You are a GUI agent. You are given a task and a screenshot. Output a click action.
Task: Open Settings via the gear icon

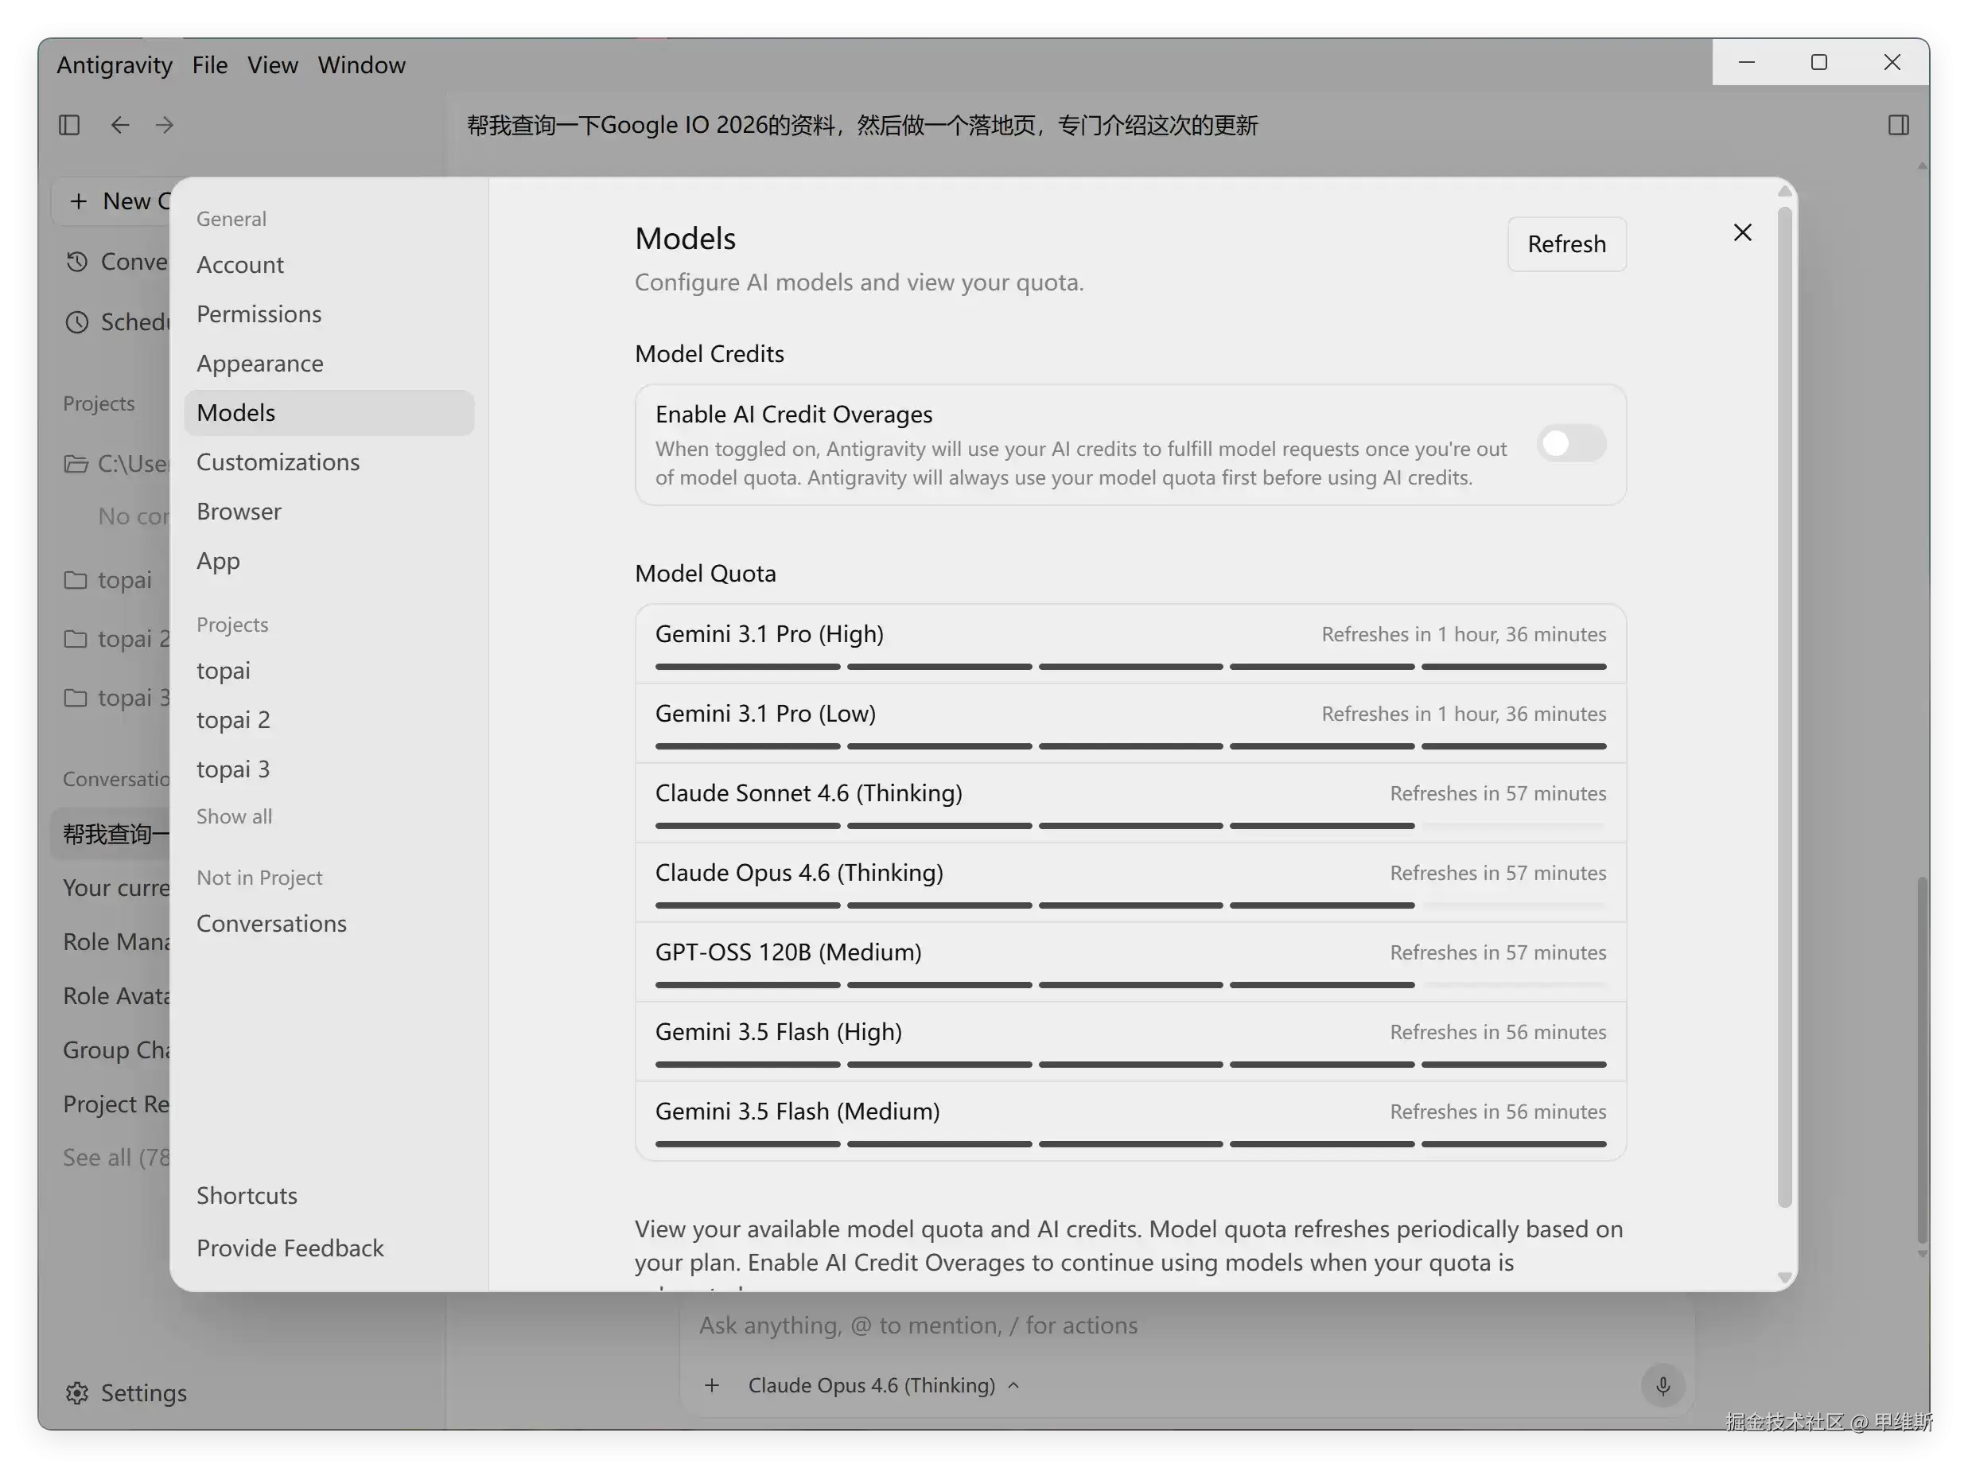click(77, 1392)
